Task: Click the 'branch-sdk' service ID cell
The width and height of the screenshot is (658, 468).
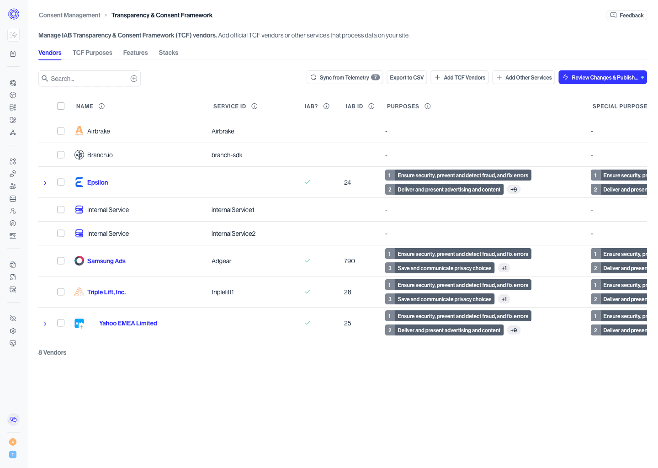Action: coord(227,155)
